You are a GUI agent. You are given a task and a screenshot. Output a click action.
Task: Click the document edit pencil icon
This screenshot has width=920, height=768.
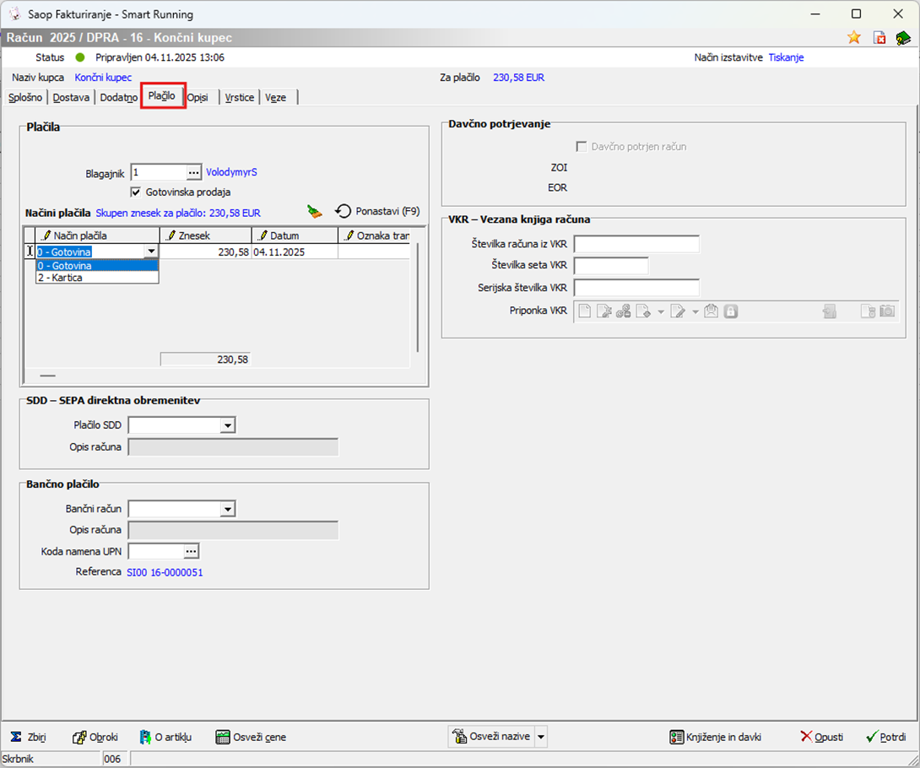click(x=678, y=311)
